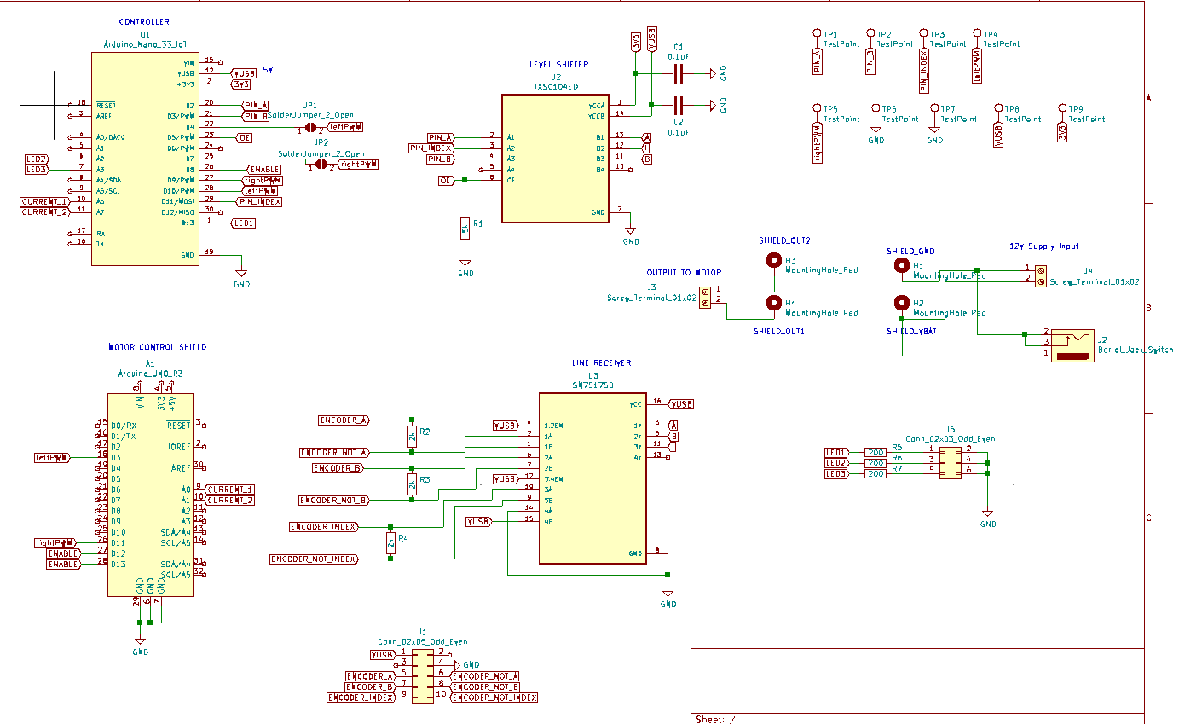The height and width of the screenshot is (724, 1179).
Task: Click the "LEVEL SHIFTER" title text
Action: coord(559,64)
